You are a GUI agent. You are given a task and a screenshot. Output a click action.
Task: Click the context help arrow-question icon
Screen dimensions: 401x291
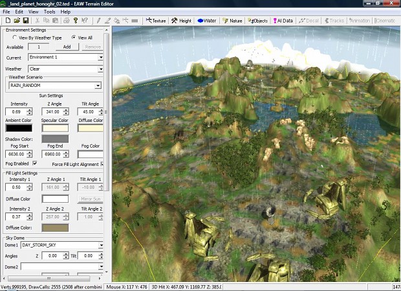84,21
